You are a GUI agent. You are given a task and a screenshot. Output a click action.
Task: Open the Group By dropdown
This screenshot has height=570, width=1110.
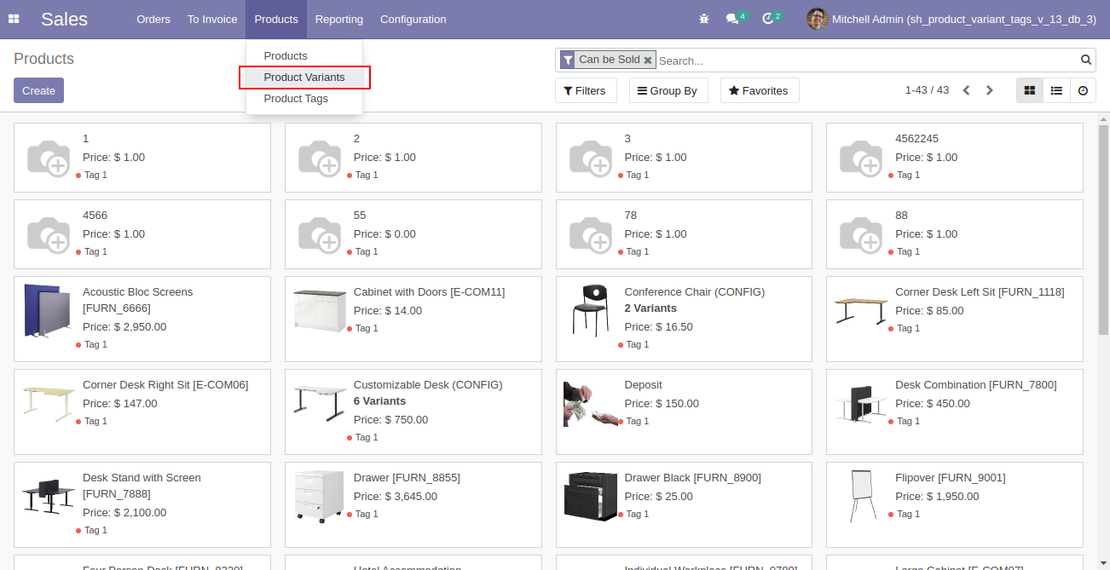pos(668,90)
